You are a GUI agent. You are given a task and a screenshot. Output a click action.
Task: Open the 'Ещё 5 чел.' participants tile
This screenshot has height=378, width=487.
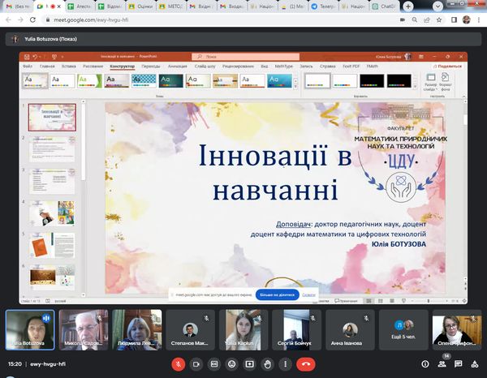pyautogui.click(x=402, y=329)
